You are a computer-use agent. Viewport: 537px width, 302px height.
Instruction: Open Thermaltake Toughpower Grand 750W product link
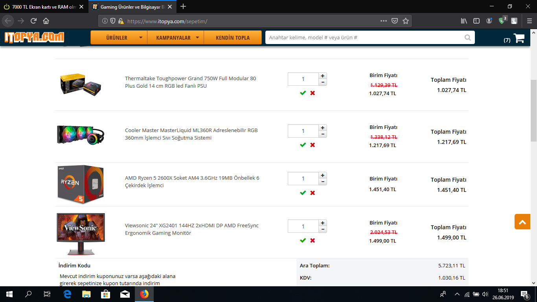(x=190, y=82)
